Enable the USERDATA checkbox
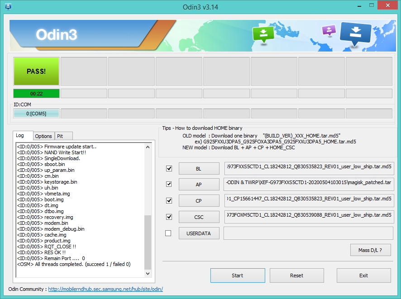Screen dimensions: 401x299 tap(168, 233)
